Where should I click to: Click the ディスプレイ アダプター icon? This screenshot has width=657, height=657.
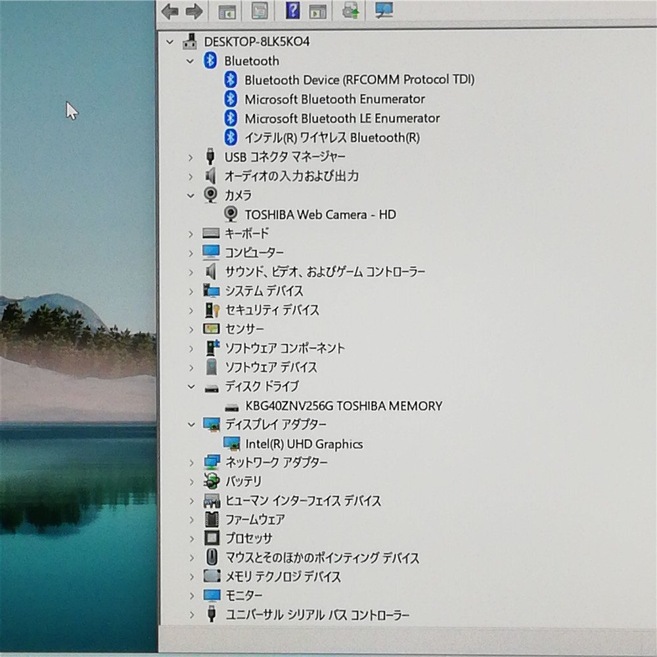click(x=212, y=424)
